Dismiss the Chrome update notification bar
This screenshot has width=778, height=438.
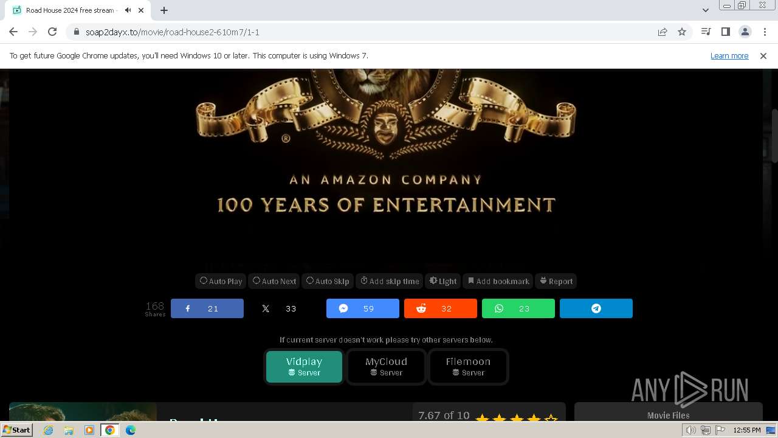coord(763,55)
